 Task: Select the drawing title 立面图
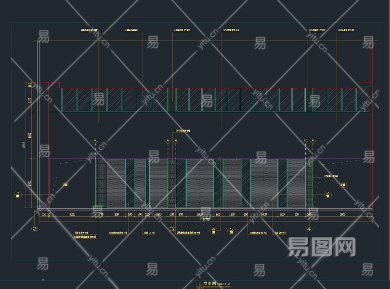209,284
